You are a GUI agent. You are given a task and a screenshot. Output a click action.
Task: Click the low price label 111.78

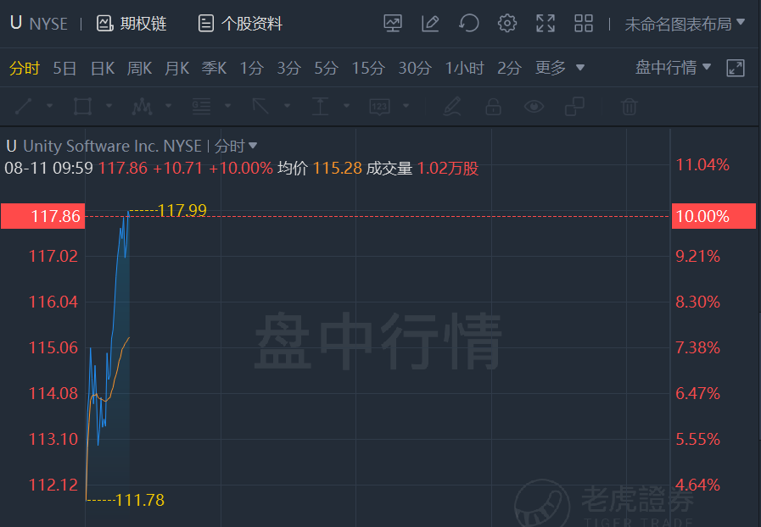[x=140, y=500]
